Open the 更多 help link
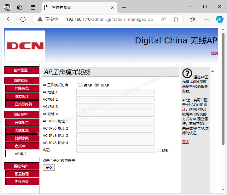Screen dimensions: 227x195 pyautogui.click(x=186, y=142)
